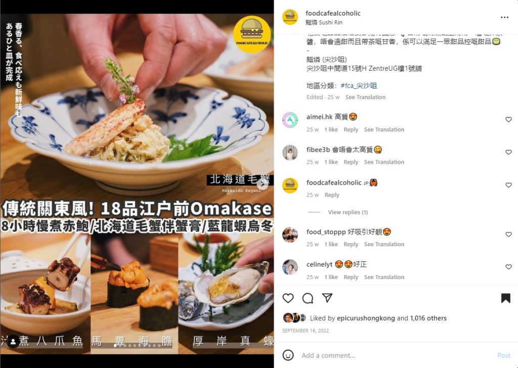Share post via paper plane icon

[x=327, y=298]
